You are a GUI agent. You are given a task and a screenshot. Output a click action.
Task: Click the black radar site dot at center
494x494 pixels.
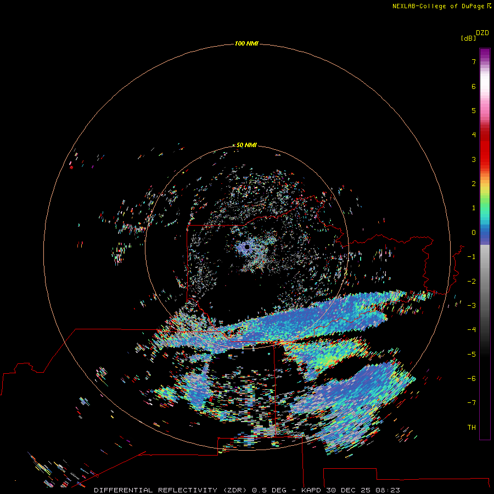[247, 247]
